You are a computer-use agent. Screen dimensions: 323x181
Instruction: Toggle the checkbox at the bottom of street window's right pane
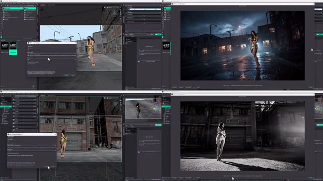[x=126, y=87]
